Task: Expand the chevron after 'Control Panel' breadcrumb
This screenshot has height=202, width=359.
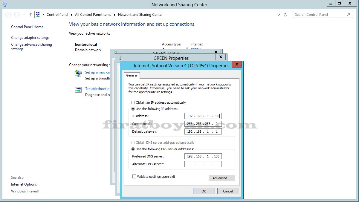Action: pyautogui.click(x=72, y=15)
